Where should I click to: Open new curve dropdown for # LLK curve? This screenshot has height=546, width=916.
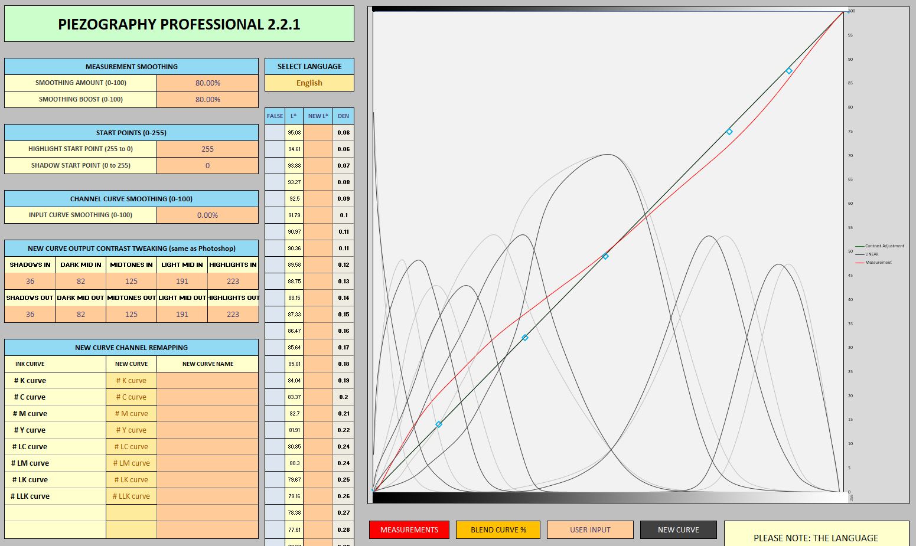pyautogui.click(x=132, y=496)
